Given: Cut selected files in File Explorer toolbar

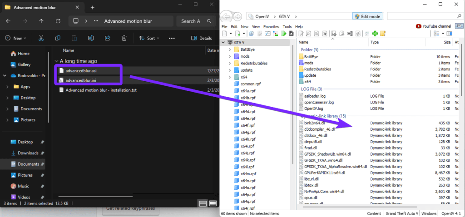Looking at the screenshot, I should [x=41, y=38].
